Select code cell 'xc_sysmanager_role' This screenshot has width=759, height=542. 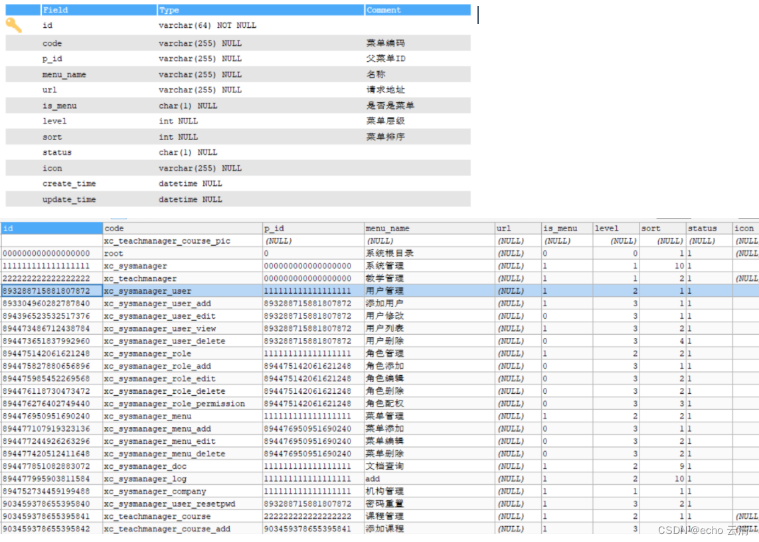coord(183,353)
